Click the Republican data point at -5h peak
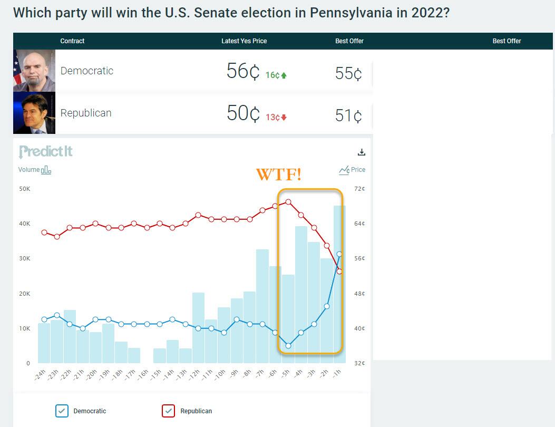Screen dimensions: 555x427 coord(288,202)
